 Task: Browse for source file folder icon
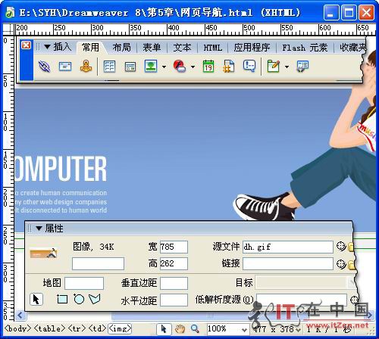pos(351,247)
